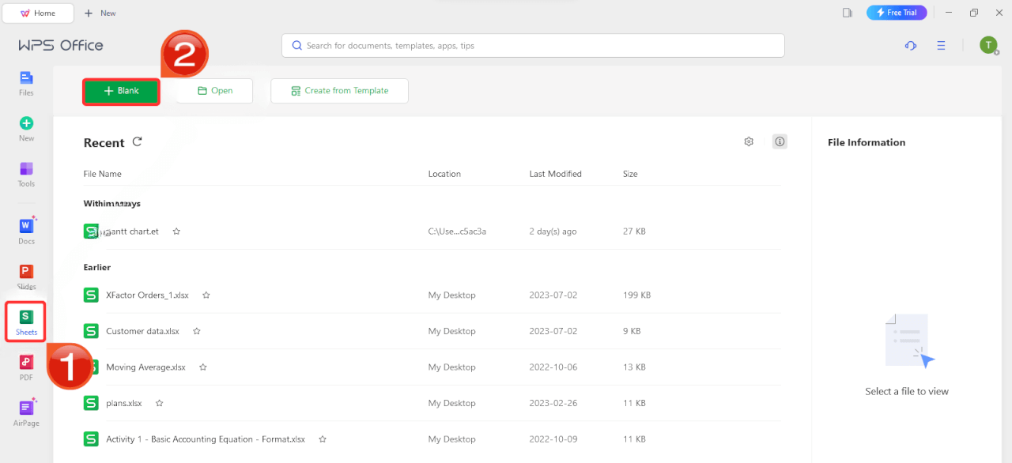Click the Customer data spreadsheet file icon

tap(91, 331)
